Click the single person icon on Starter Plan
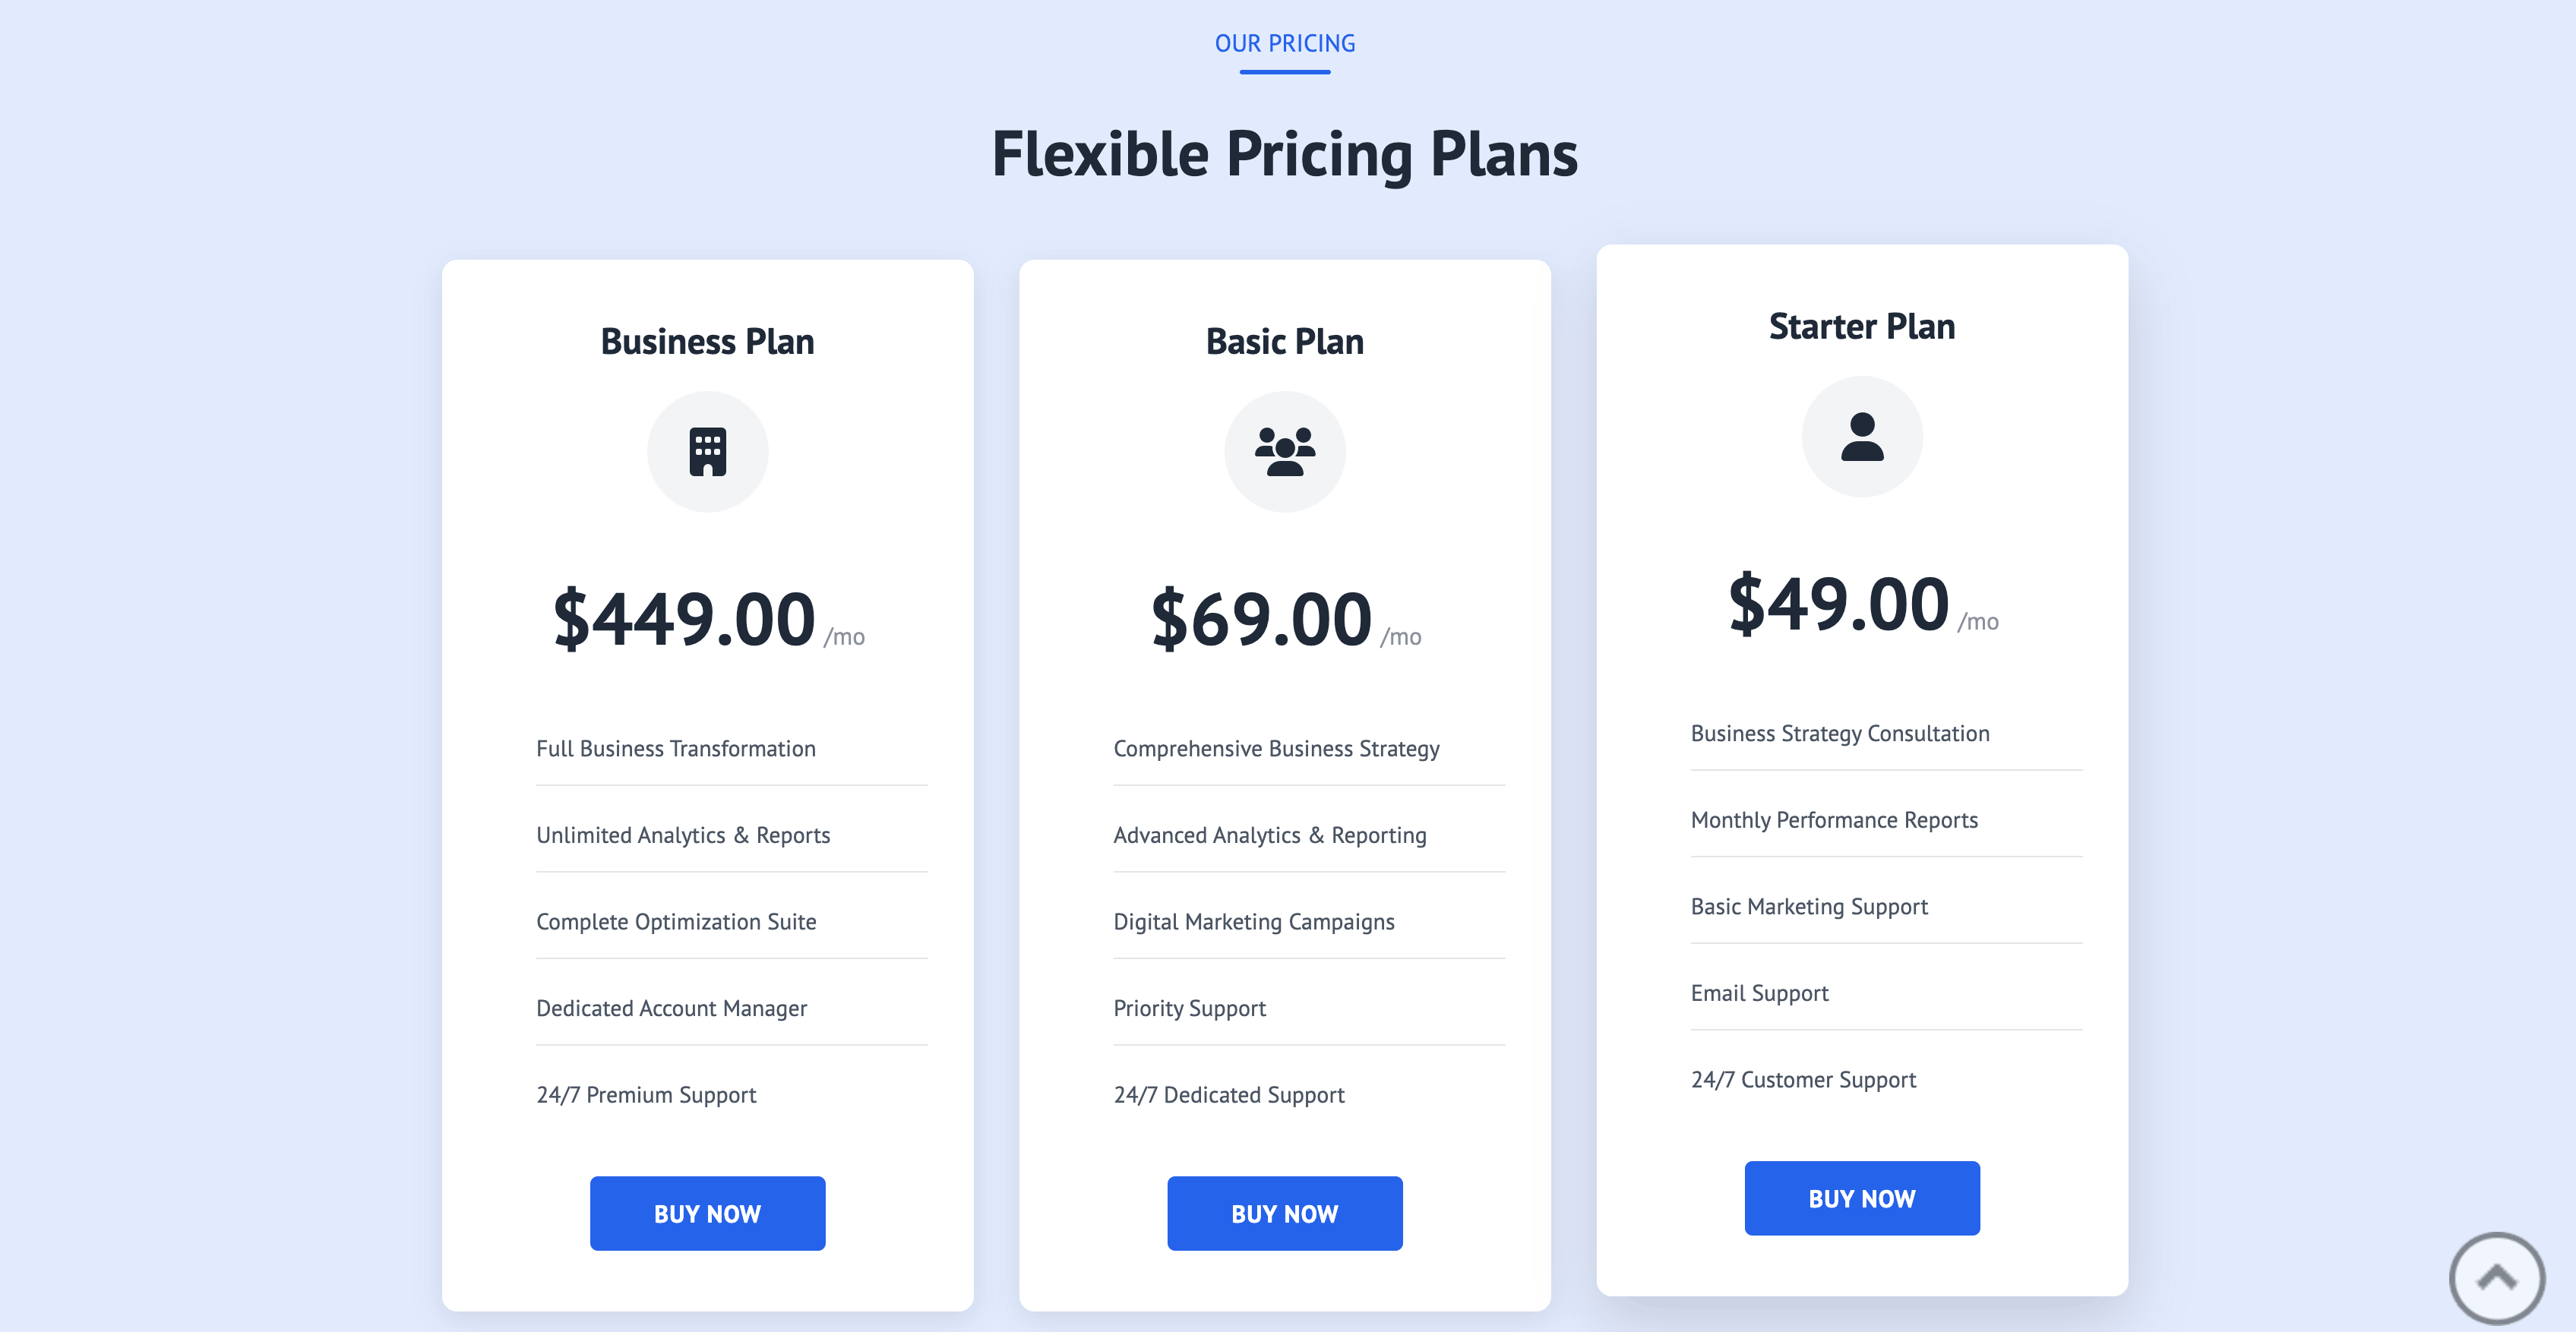 click(x=1862, y=436)
